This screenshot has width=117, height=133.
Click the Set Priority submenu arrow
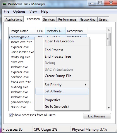point(86,84)
